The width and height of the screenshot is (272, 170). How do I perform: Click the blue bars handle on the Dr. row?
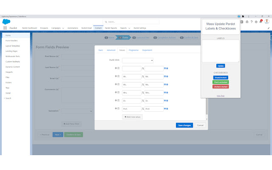coord(165,101)
